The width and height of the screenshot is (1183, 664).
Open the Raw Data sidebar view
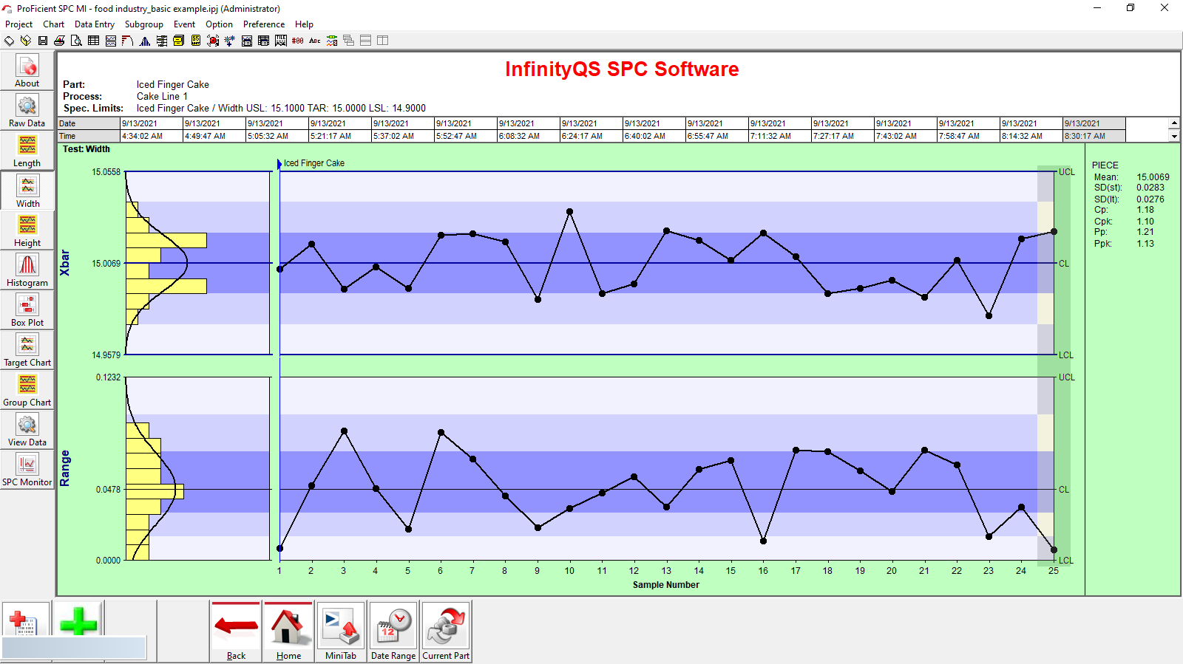point(27,111)
